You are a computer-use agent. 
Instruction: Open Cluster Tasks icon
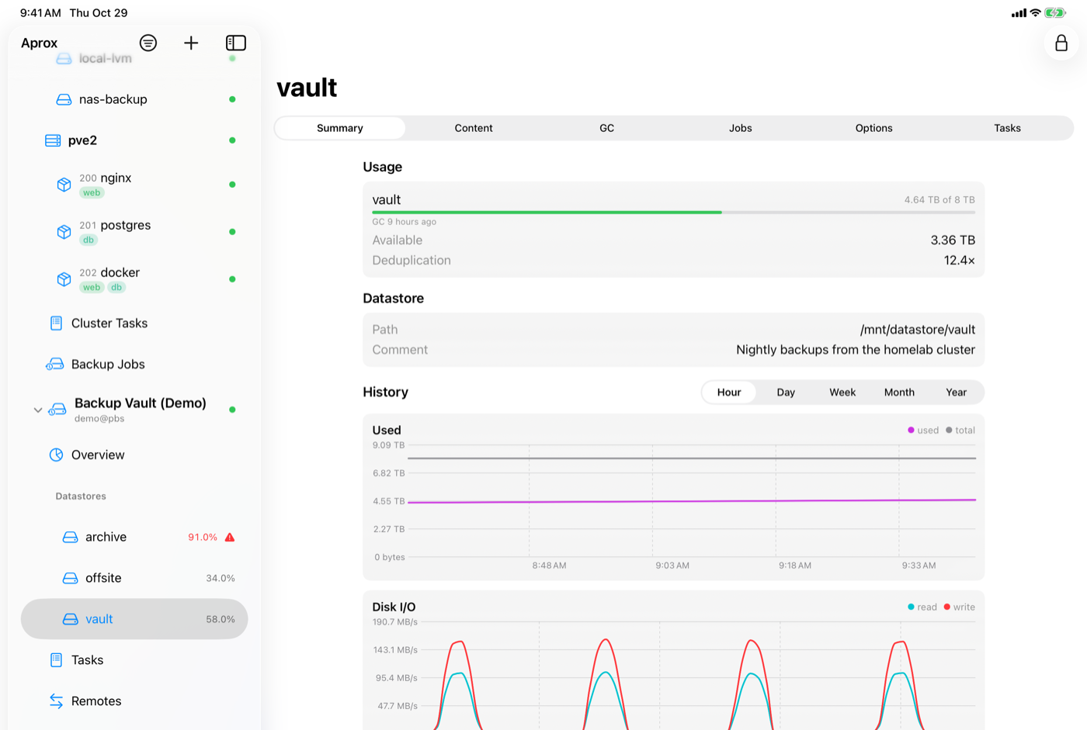tap(56, 323)
